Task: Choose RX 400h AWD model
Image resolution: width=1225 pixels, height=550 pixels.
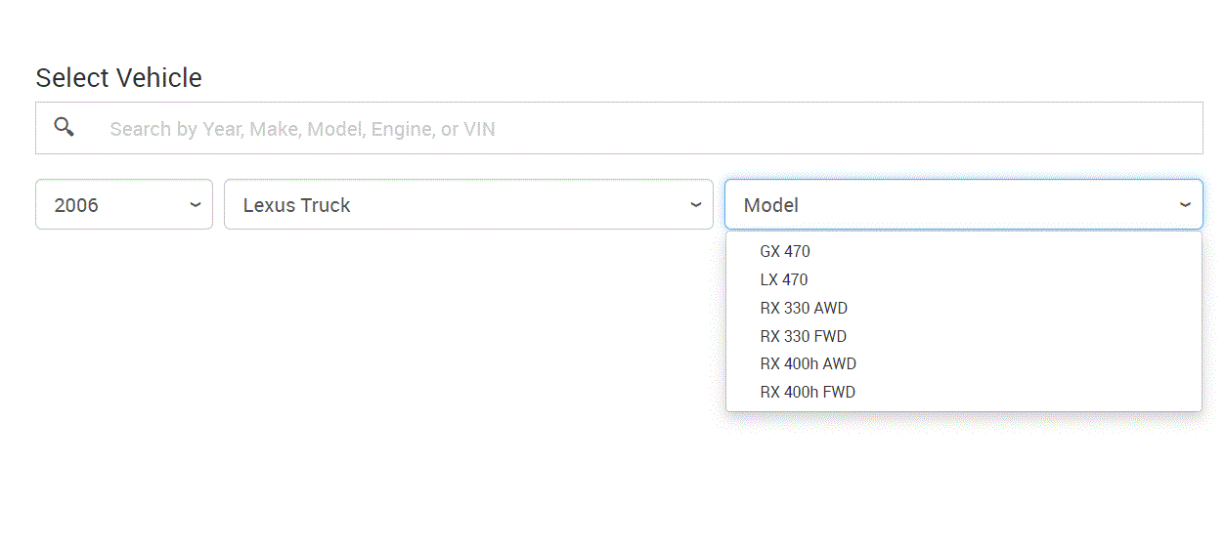Action: pos(809,363)
